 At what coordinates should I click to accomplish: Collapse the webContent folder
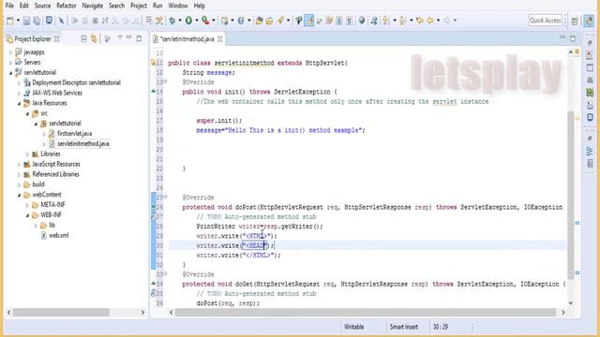[19, 195]
